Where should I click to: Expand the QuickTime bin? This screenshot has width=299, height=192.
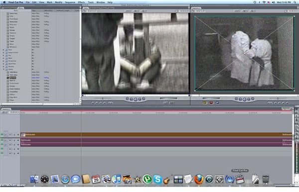[3, 64]
